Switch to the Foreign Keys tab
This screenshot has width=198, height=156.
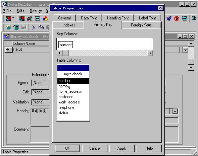tap(141, 25)
